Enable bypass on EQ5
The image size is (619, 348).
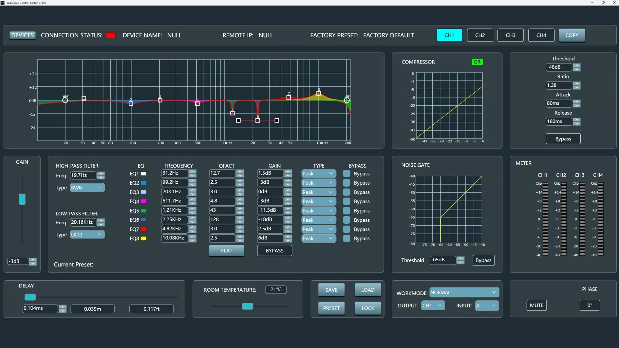coord(347,210)
